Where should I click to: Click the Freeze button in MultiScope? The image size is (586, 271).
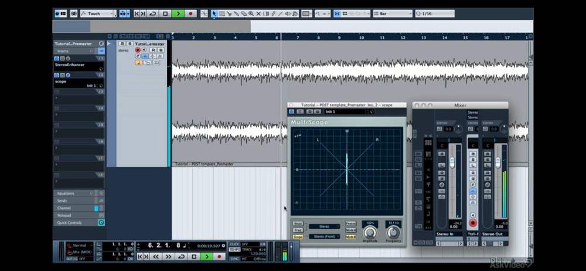[x=351, y=223]
